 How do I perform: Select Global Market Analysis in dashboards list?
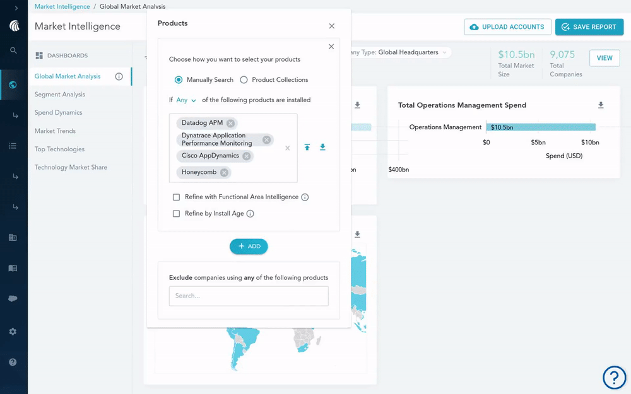coord(68,76)
